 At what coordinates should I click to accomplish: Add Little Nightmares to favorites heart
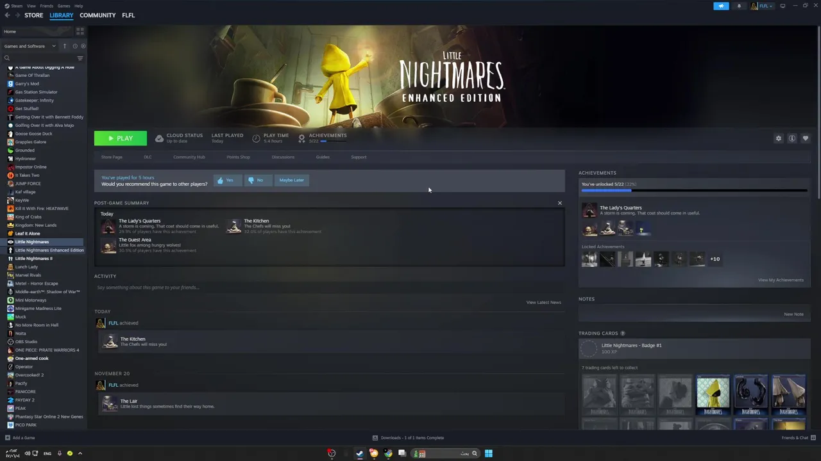tap(806, 138)
